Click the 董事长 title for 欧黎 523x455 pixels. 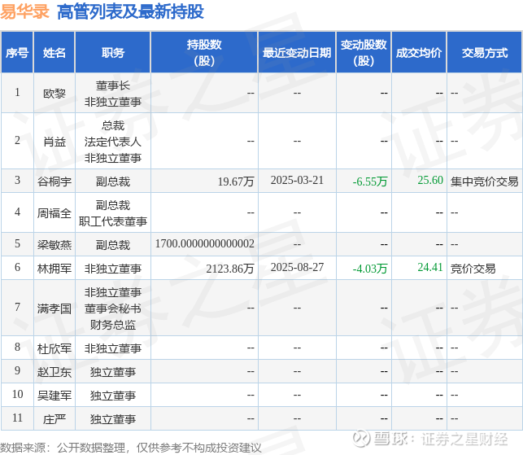click(x=113, y=85)
